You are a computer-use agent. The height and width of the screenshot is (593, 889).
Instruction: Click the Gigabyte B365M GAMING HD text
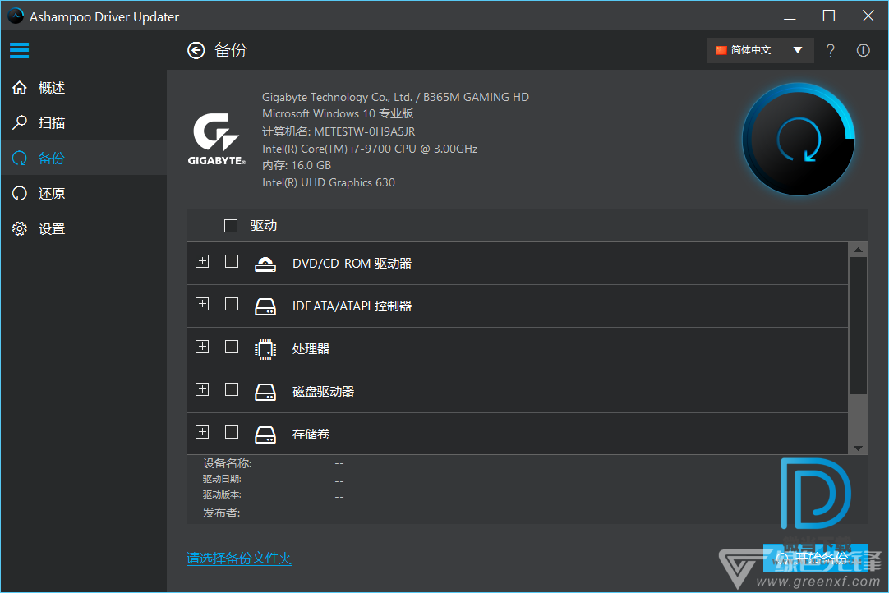point(395,97)
